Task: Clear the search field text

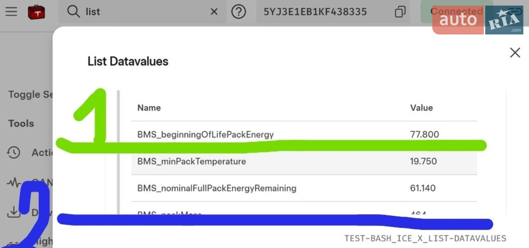Action: pyautogui.click(x=214, y=12)
